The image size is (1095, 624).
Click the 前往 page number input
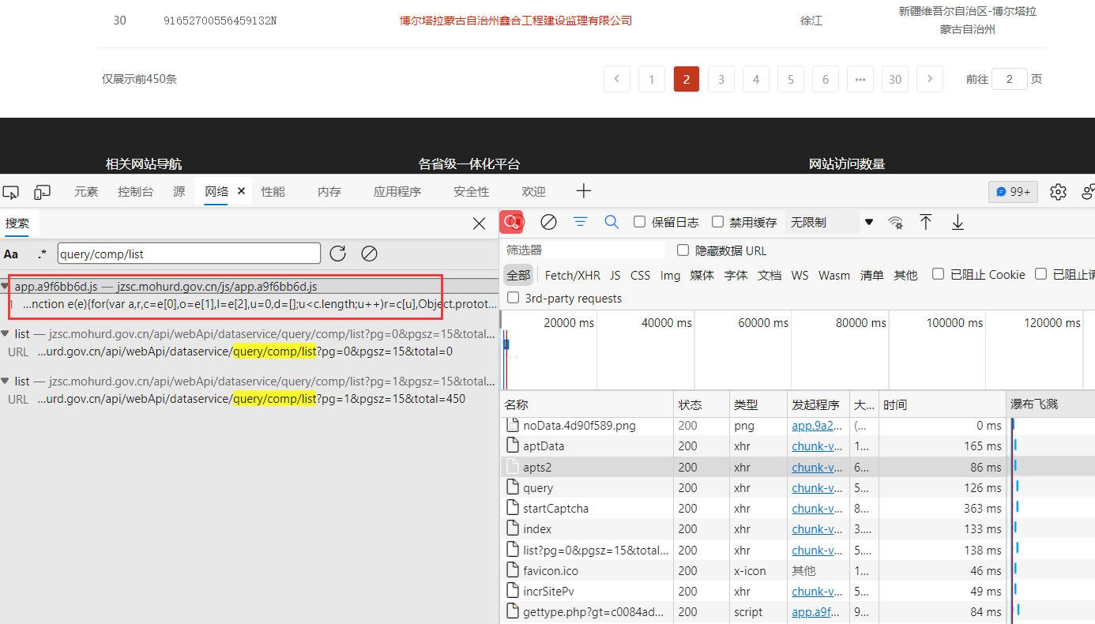click(x=1009, y=79)
